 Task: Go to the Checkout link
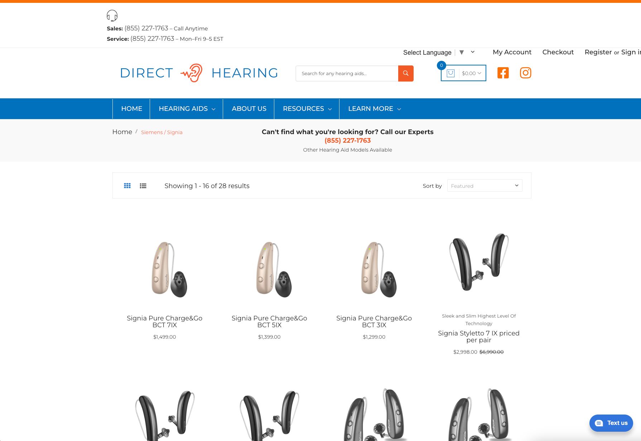[558, 52]
